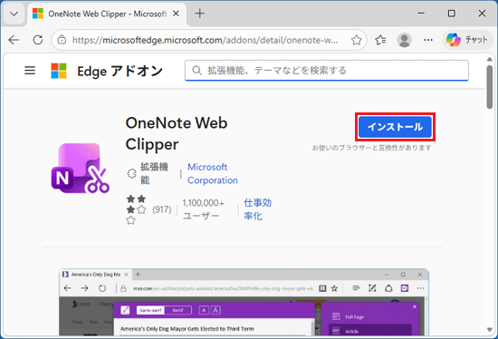Open Edge settings and more menu
Screen dimensions: 498x339
(427, 40)
